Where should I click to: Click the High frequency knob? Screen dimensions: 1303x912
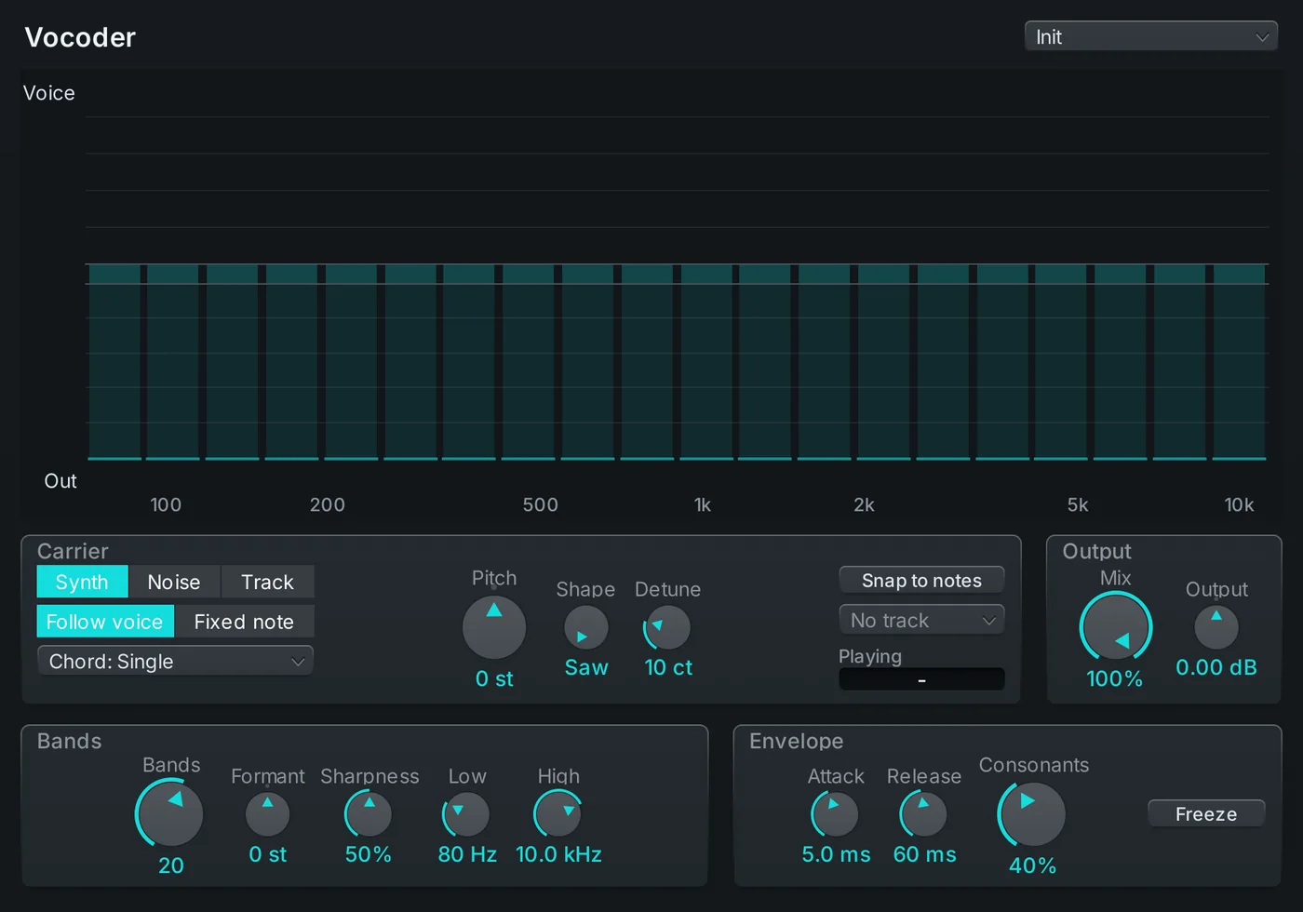[558, 814]
